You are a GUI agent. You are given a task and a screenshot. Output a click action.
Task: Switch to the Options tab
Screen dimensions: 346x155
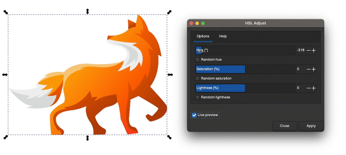(203, 36)
